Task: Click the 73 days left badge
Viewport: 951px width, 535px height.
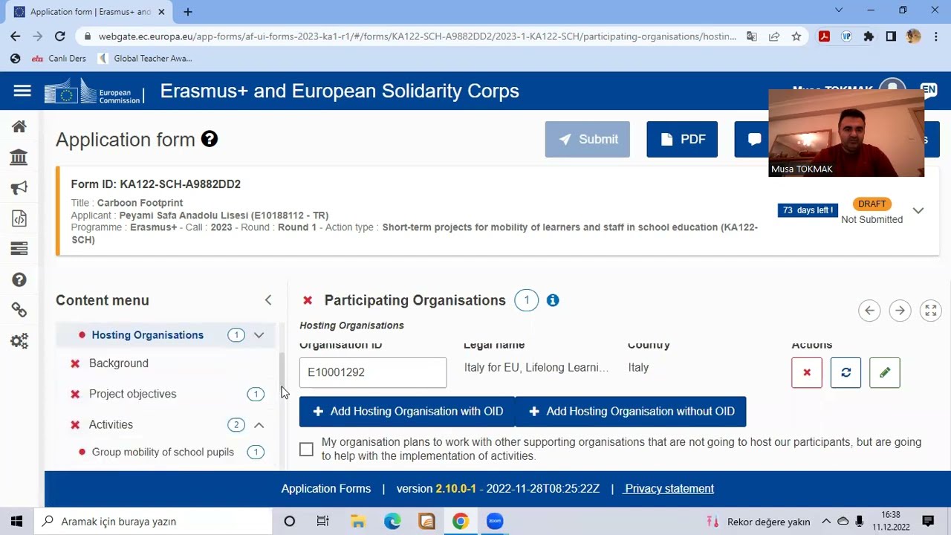Action: point(808,210)
